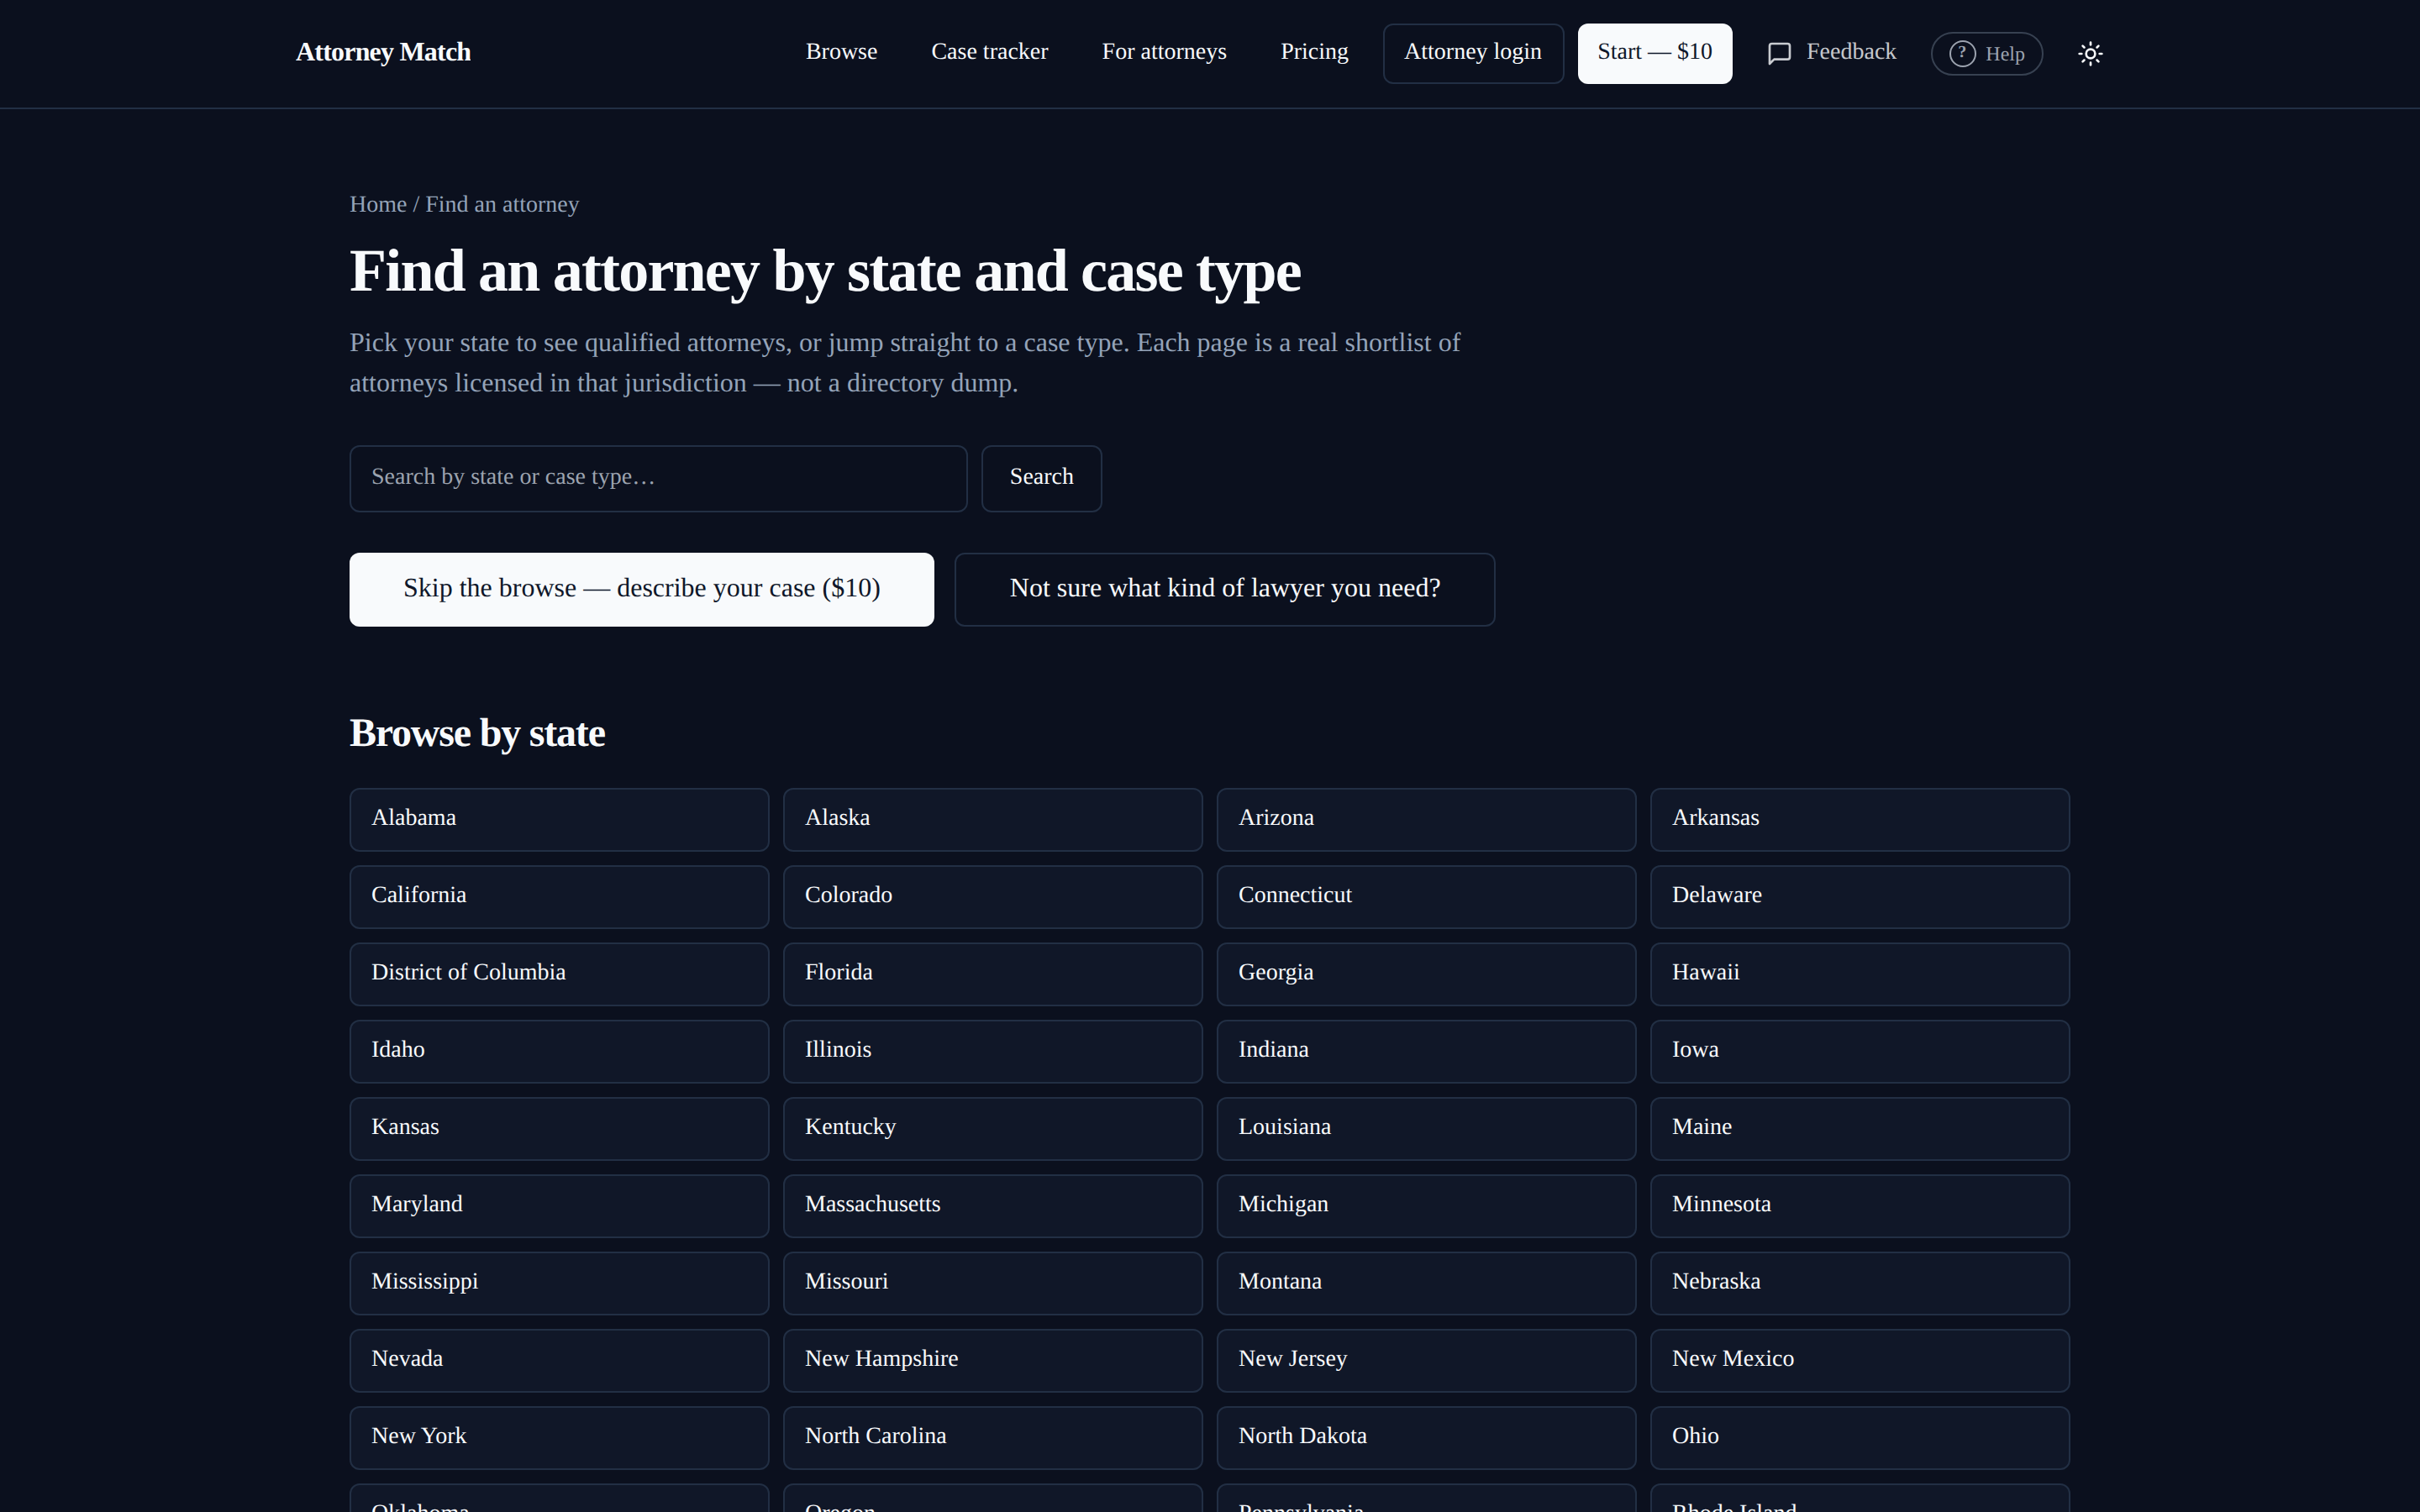Image resolution: width=2420 pixels, height=1512 pixels.
Task: Select New York state tile
Action: pos(559,1437)
